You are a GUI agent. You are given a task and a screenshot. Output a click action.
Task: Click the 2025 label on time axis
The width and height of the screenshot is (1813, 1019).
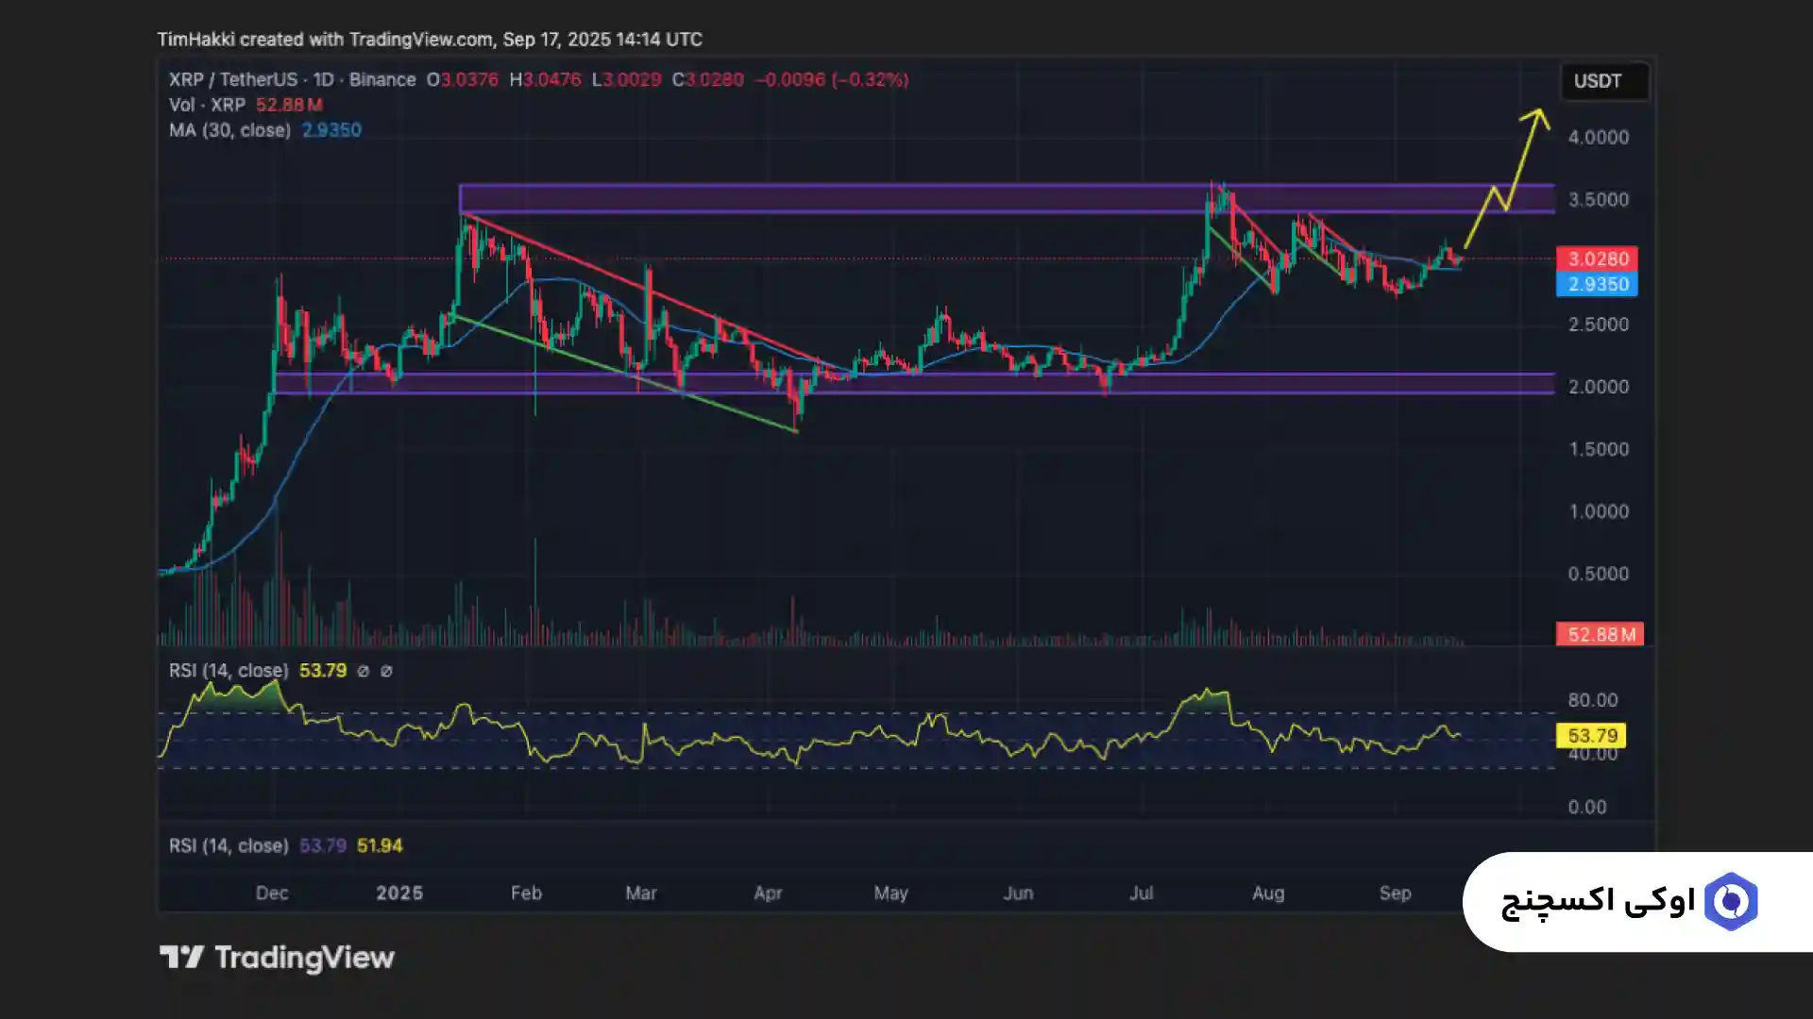tap(399, 893)
